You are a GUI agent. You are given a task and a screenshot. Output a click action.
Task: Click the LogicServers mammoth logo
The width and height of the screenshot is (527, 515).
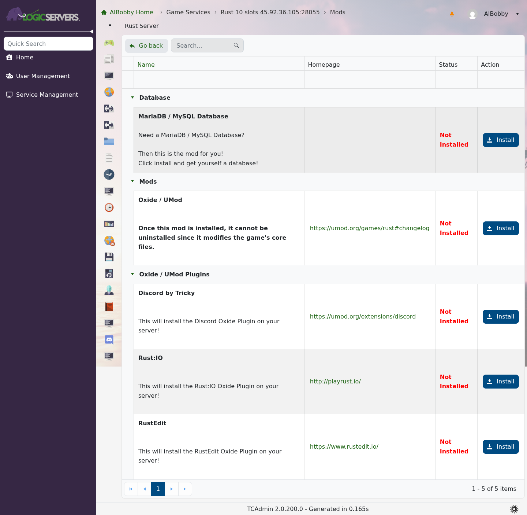[x=43, y=14]
